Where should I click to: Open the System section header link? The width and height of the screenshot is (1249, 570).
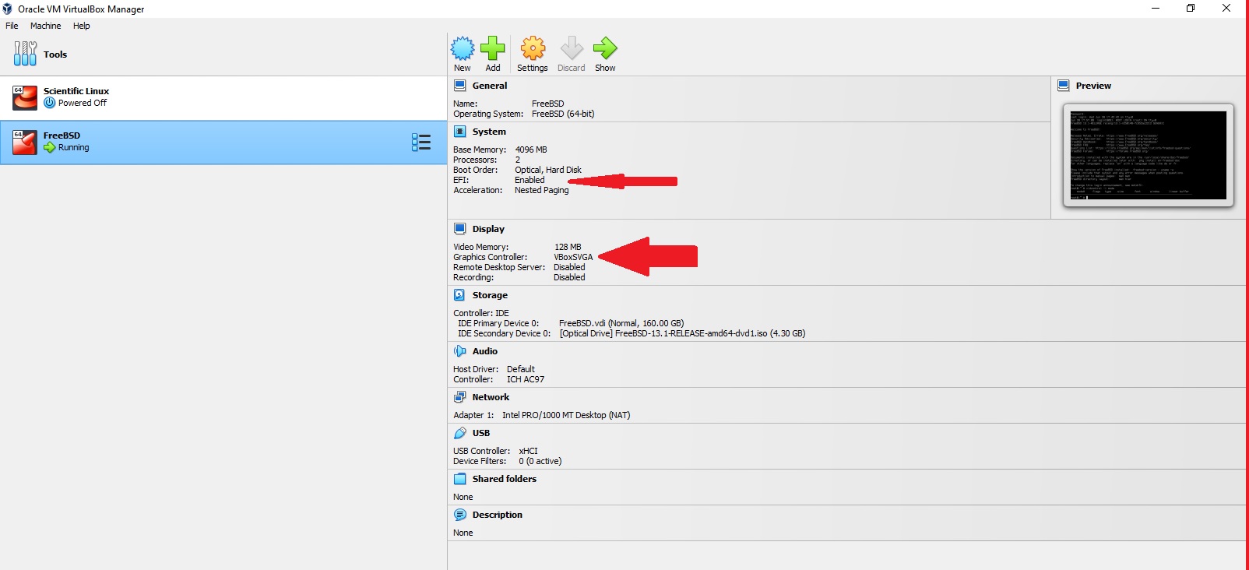(488, 132)
